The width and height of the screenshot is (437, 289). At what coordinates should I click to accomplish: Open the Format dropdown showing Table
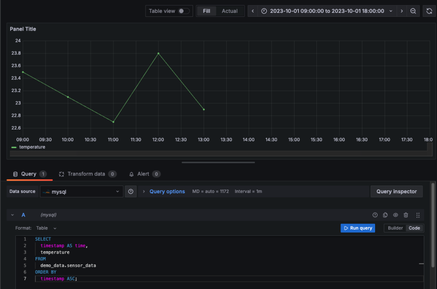click(46, 228)
